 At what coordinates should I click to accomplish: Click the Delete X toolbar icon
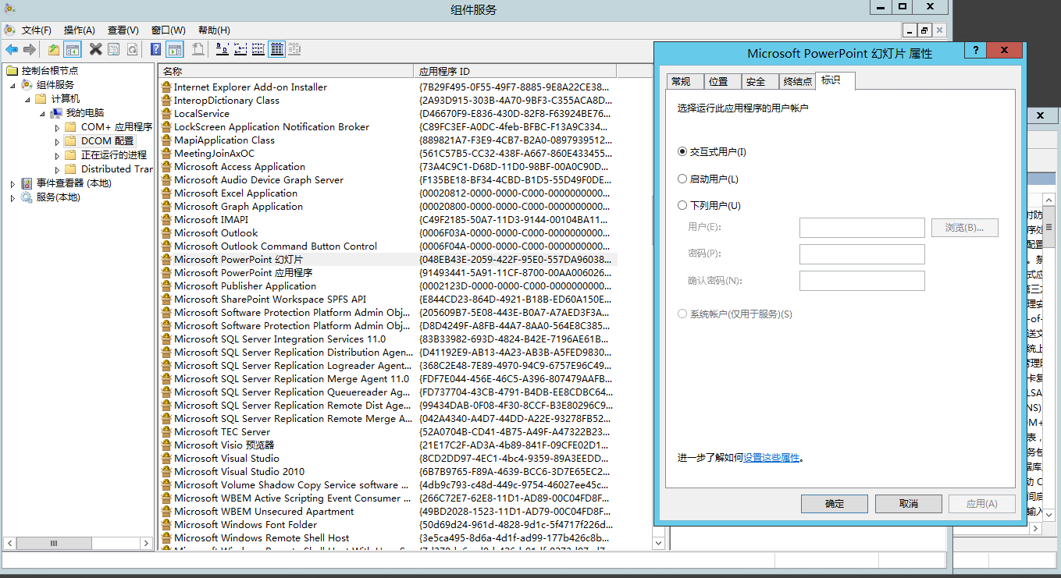(95, 49)
